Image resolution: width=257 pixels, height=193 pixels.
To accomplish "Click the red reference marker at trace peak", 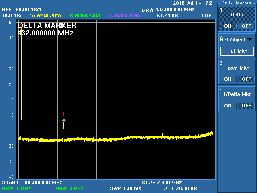I will point(22,25).
